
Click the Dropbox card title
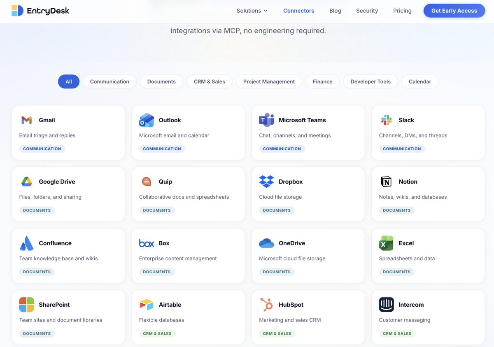click(x=291, y=182)
